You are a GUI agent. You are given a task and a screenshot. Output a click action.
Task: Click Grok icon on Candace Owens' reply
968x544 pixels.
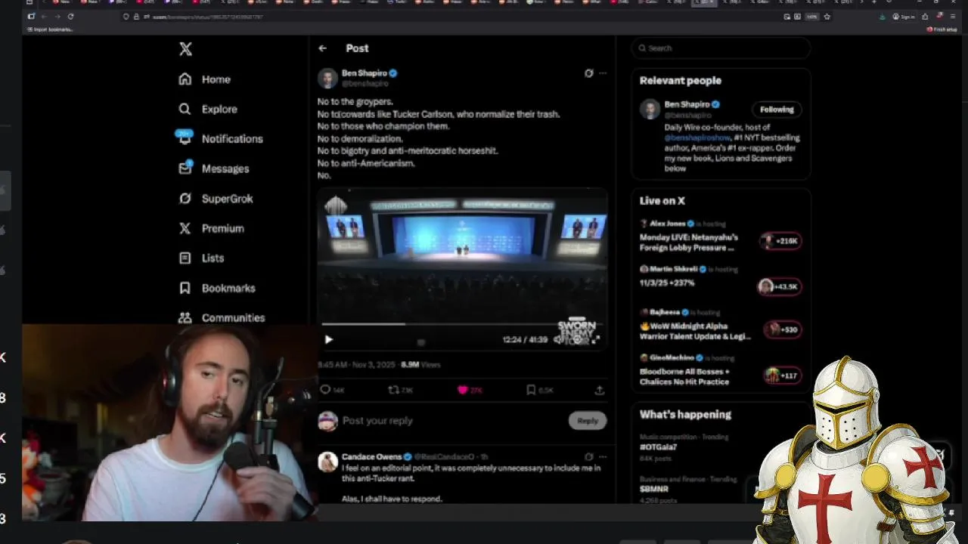(x=589, y=457)
